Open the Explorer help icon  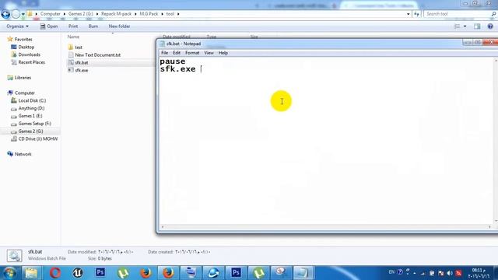(x=490, y=26)
